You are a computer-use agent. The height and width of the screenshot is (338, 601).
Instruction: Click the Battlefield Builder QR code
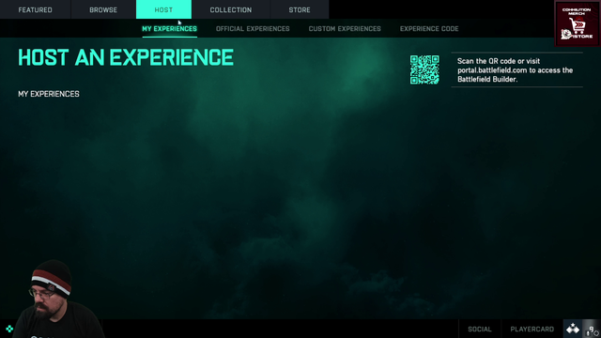tap(424, 69)
